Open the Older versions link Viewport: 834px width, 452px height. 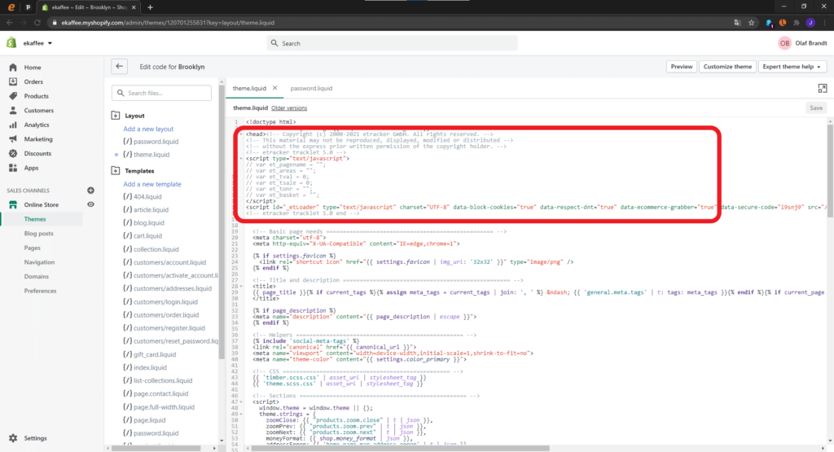pyautogui.click(x=289, y=108)
